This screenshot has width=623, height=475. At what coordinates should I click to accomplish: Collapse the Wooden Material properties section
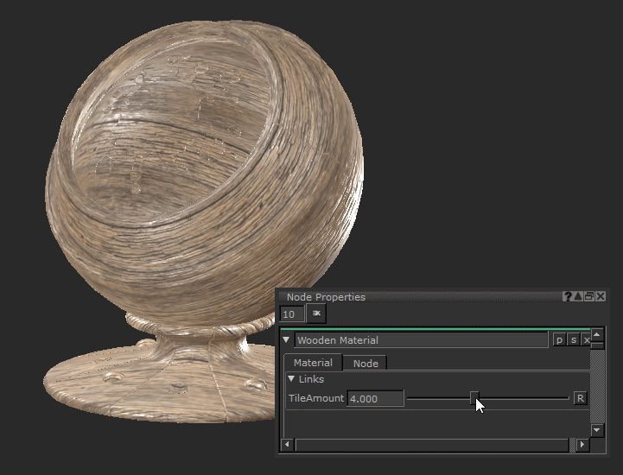coord(287,340)
